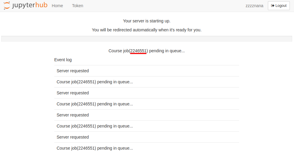294x152 pixels.
Task: Select the red-underlined job number 2246551
Action: 138,51
